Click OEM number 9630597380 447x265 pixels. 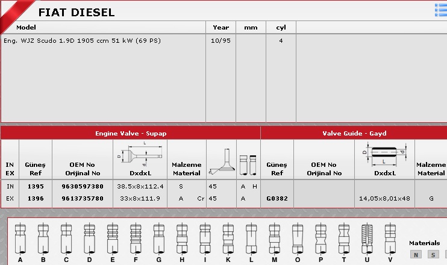pyautogui.click(x=83, y=187)
